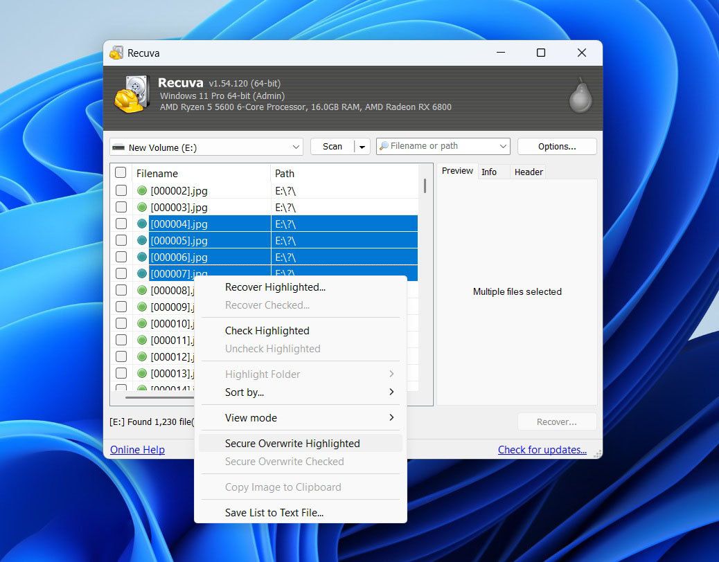The height and width of the screenshot is (562, 719).
Task: Choose Secure Overwrite Highlighted from the menu
Action: pyautogui.click(x=292, y=443)
